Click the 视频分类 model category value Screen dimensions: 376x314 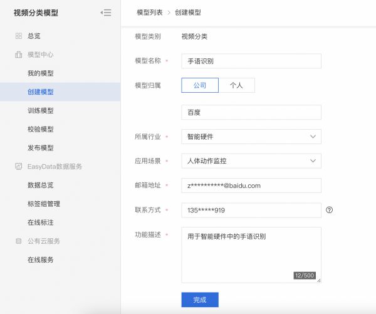[x=194, y=36]
